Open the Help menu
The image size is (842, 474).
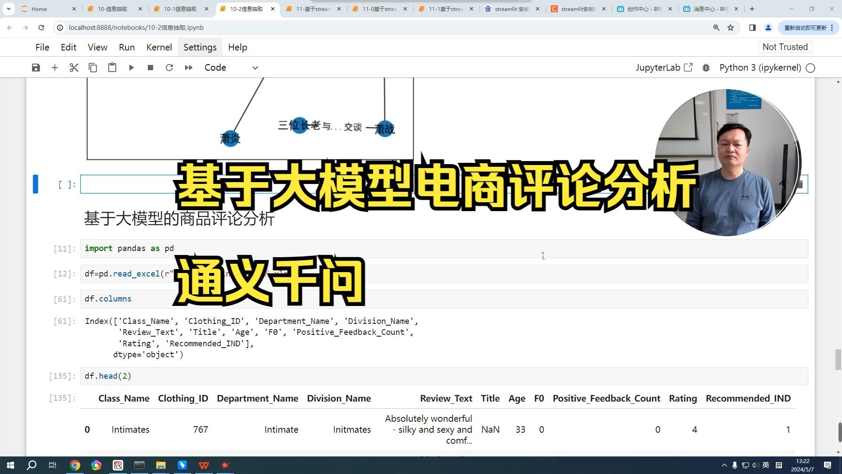(238, 47)
